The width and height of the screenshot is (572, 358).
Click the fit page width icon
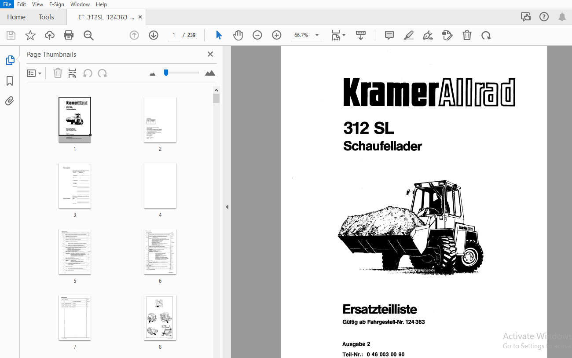(x=336, y=35)
